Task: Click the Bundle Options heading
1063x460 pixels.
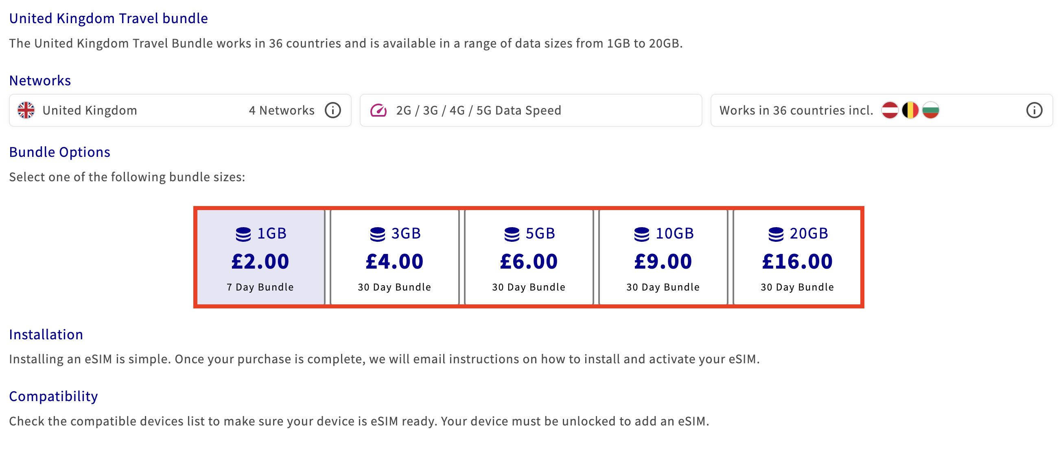Action: click(x=60, y=152)
